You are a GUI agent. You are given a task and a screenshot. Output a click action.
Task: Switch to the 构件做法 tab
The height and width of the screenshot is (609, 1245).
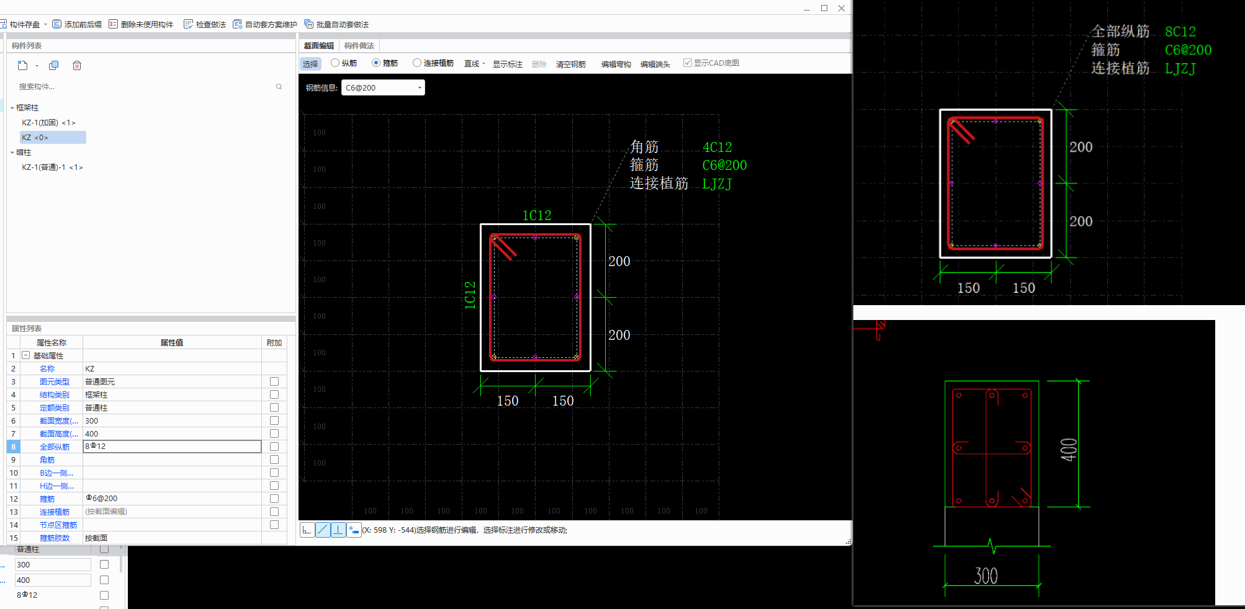tap(359, 46)
